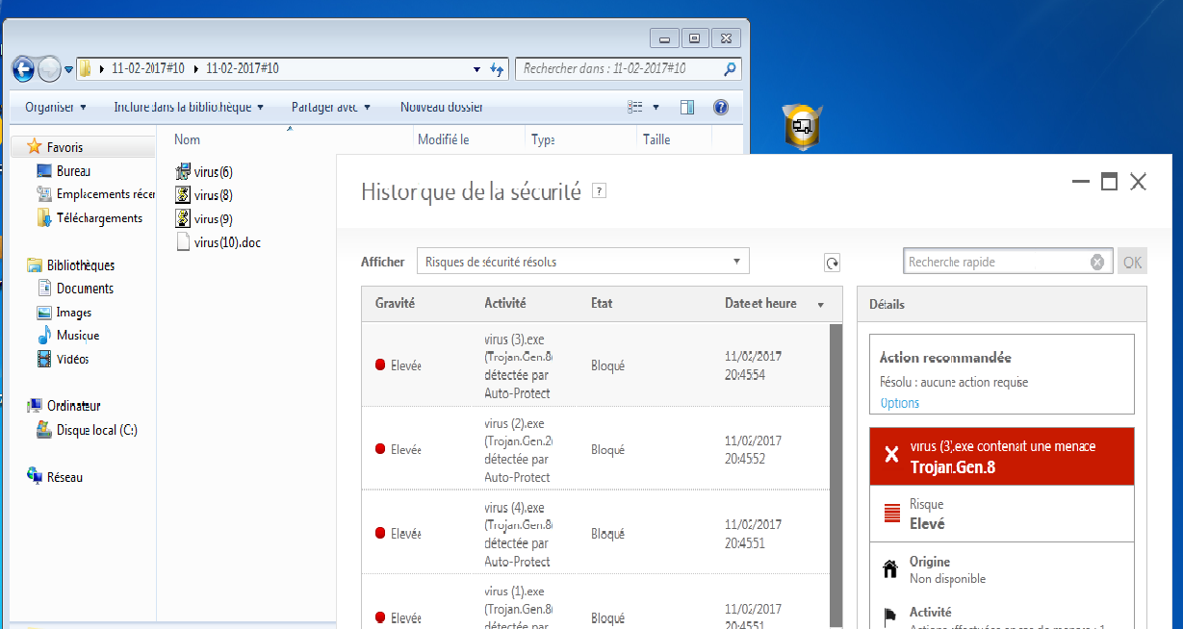1183x629 pixels.
Task: Click the Activité flag icon in details
Action: coord(890,616)
